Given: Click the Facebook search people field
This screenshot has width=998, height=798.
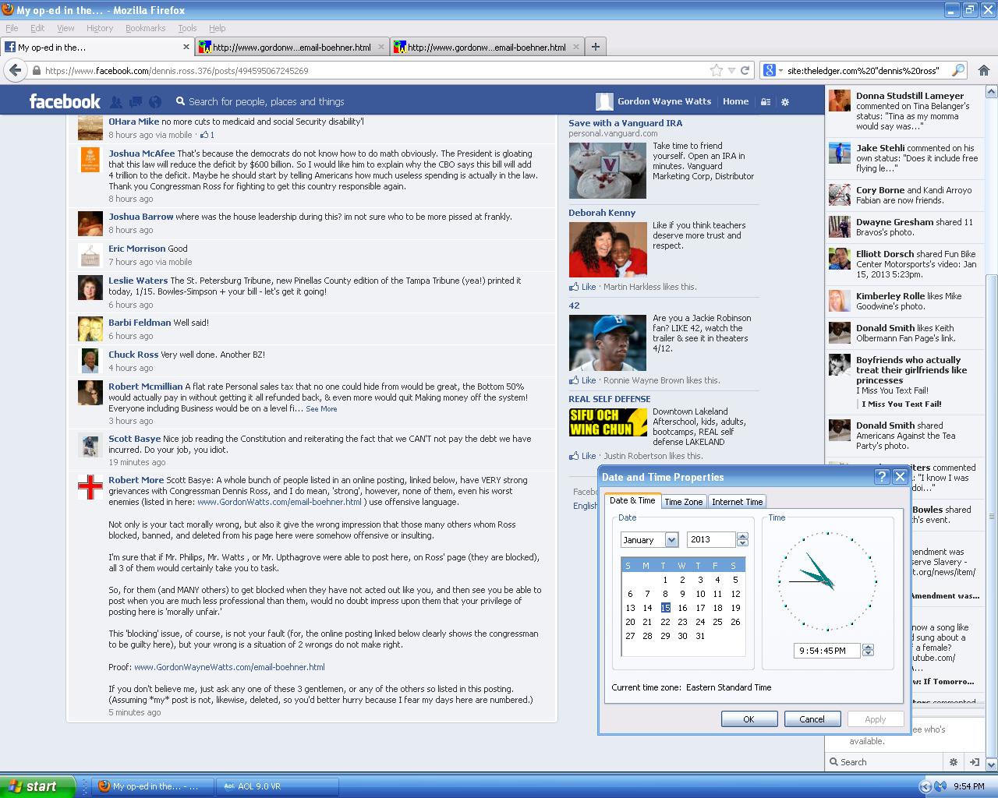Looking at the screenshot, I should (374, 101).
